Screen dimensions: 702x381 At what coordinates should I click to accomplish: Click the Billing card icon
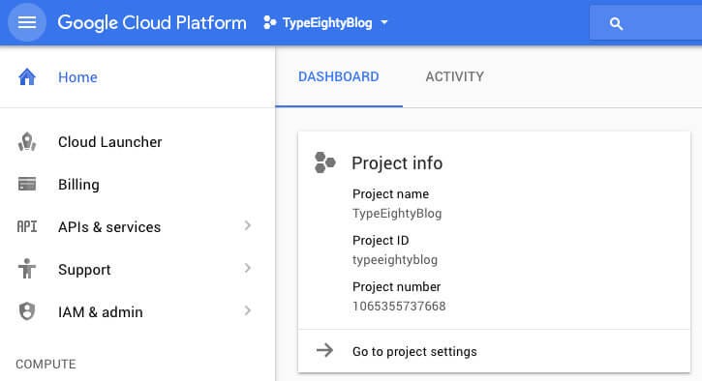[x=27, y=184]
